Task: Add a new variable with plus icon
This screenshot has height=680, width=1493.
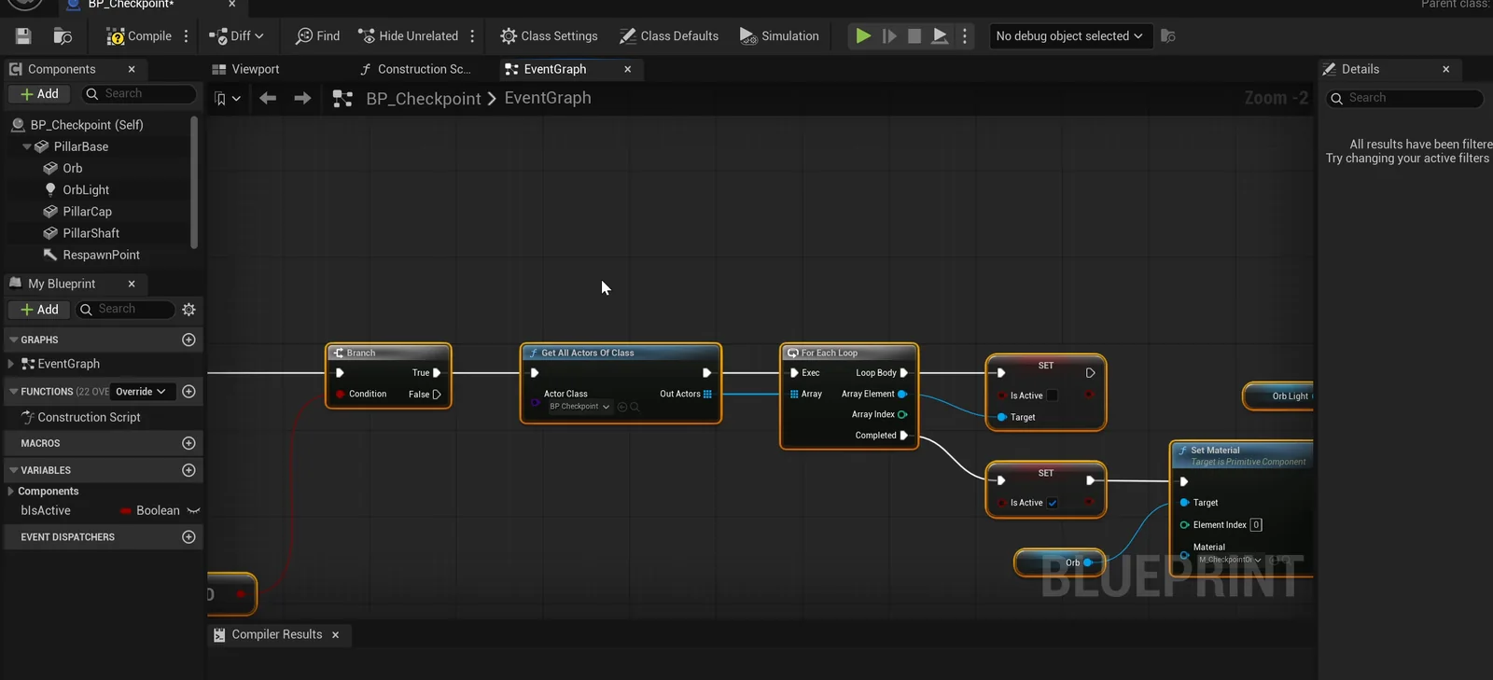Action: tap(188, 470)
